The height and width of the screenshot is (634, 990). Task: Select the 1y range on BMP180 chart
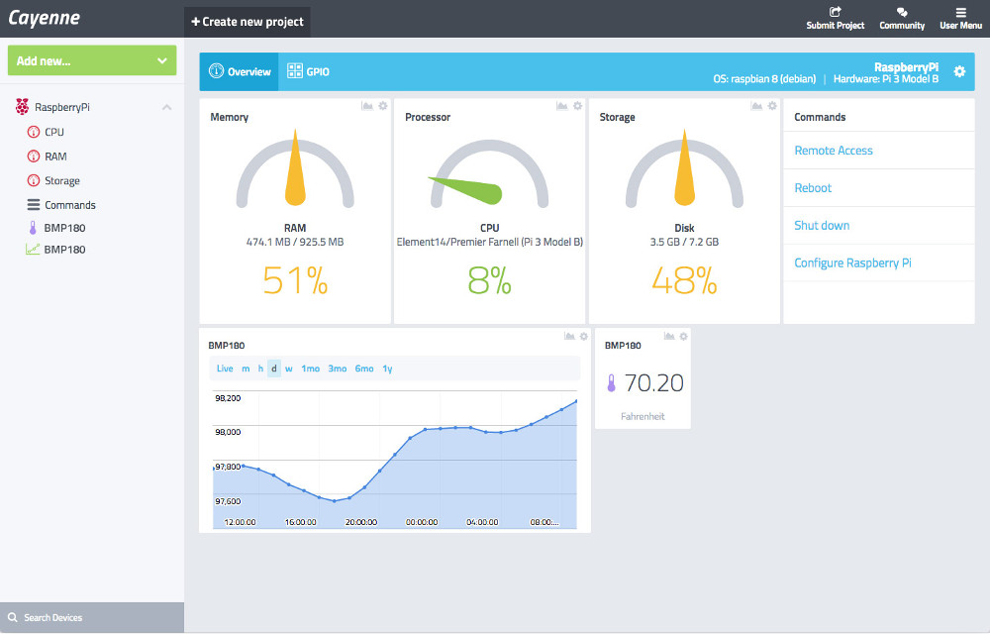[387, 368]
